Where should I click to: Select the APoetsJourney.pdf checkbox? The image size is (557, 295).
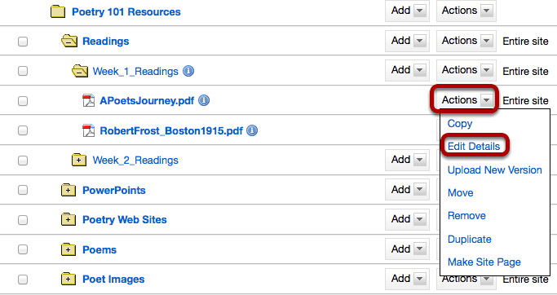[23, 101]
